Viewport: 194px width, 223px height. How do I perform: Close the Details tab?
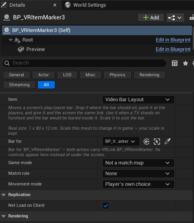coord(55,5)
